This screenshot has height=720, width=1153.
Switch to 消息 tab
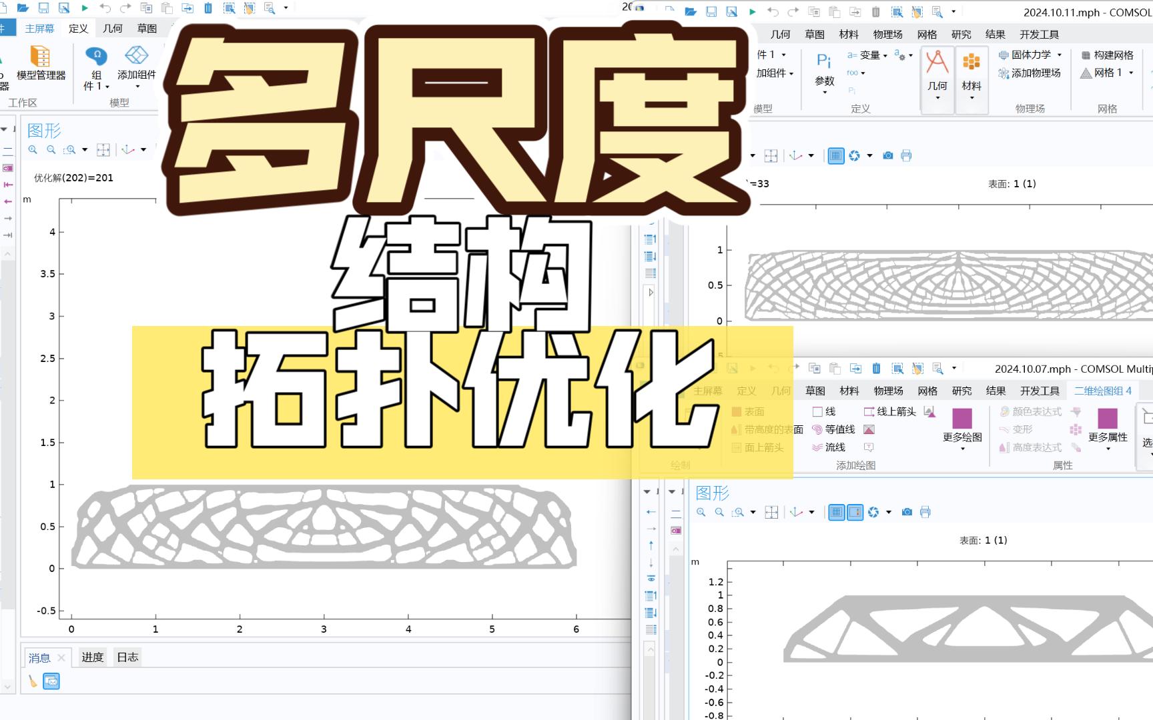click(x=39, y=658)
